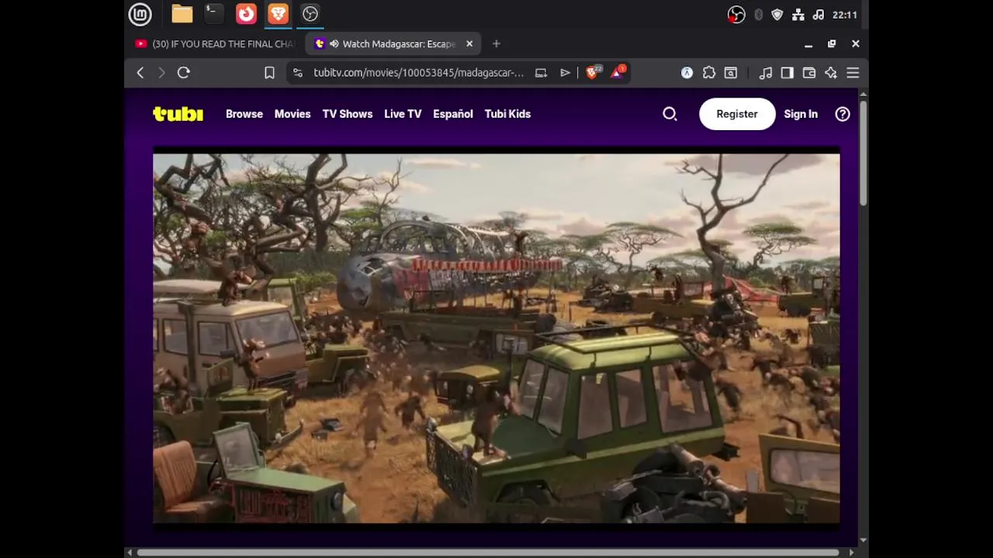The height and width of the screenshot is (558, 993).
Task: Open the Tubi search icon
Action: click(670, 114)
